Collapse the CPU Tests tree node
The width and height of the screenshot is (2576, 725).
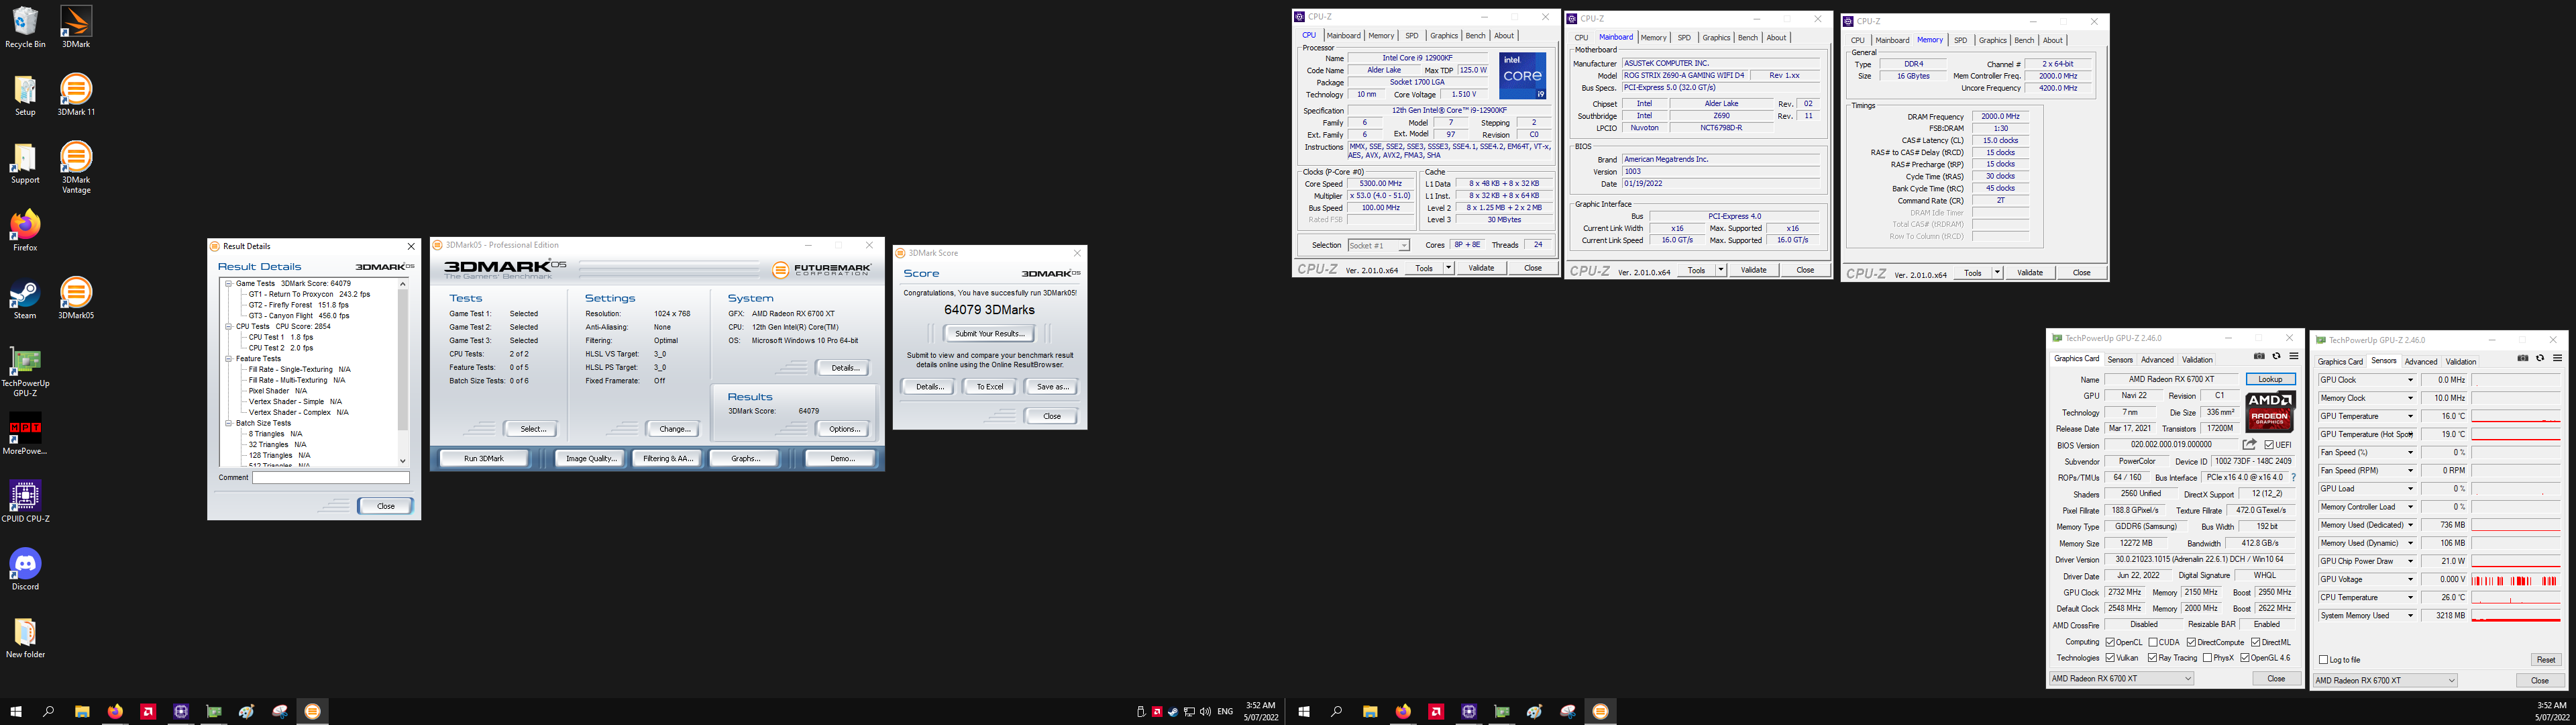pos(229,326)
